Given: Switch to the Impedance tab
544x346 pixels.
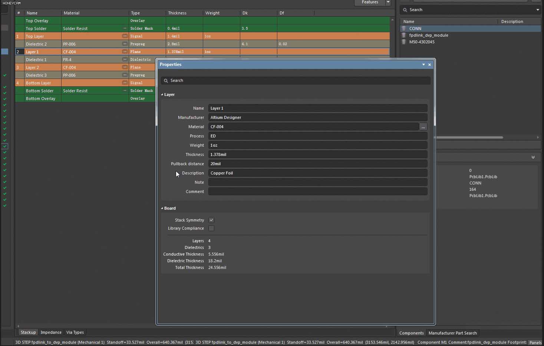Looking at the screenshot, I should click(x=51, y=332).
